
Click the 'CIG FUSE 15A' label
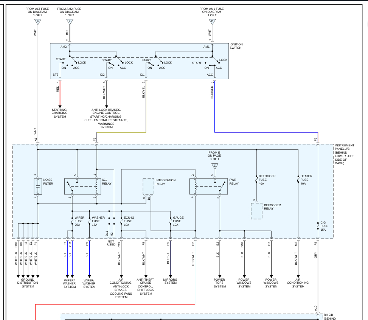[325, 226]
